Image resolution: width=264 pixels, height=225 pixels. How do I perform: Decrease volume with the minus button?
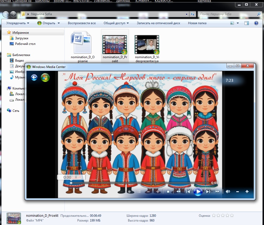pyautogui.click(x=237, y=192)
